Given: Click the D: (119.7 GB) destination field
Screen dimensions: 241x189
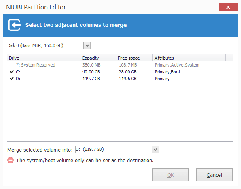Looking at the screenshot, I should pyautogui.click(x=114, y=149).
